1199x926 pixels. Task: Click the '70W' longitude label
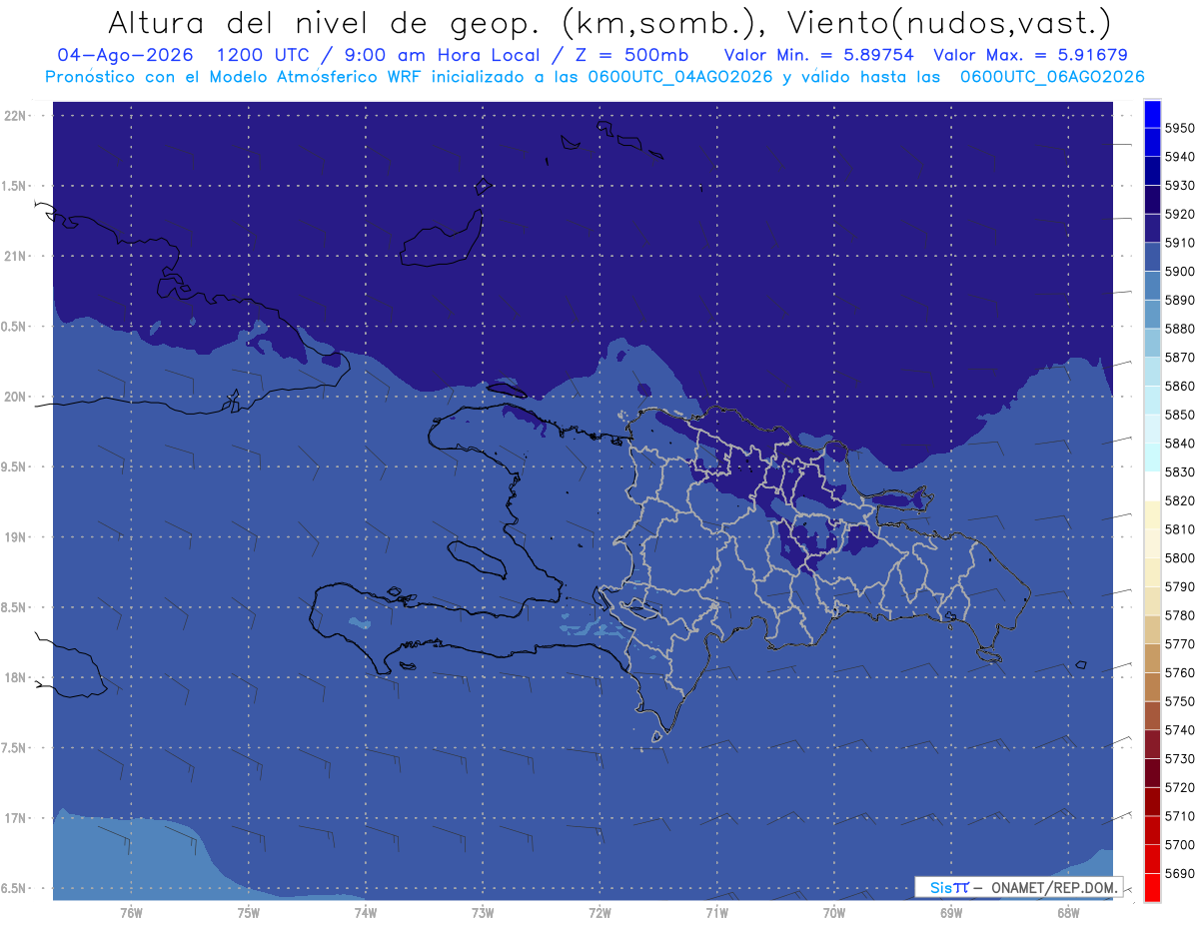pyautogui.click(x=834, y=913)
